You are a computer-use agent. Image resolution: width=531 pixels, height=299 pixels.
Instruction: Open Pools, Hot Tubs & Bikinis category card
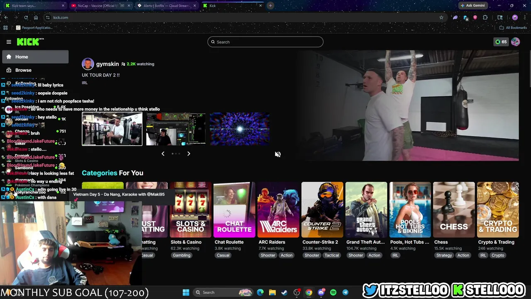410,210
